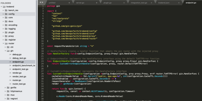202x101 pixels.
Task: Click line number 28 in the gutter
Action: 42,74
